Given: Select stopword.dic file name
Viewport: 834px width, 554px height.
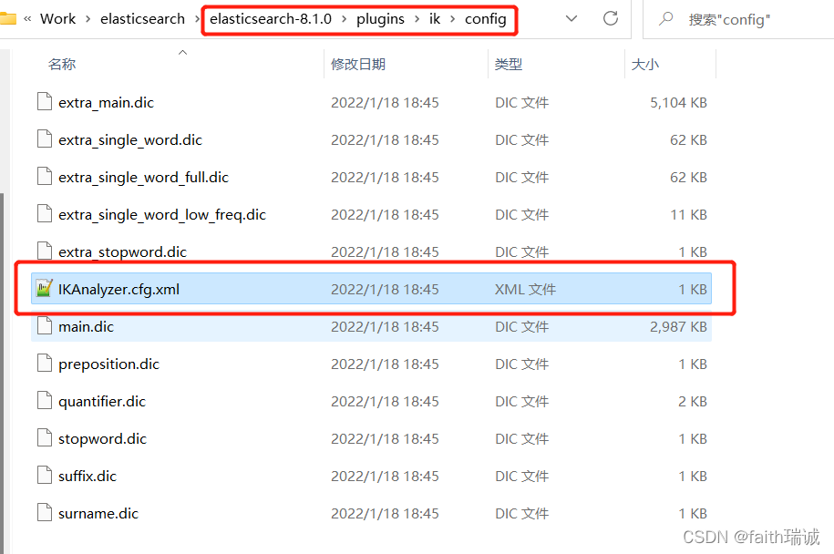Looking at the screenshot, I should pos(103,438).
